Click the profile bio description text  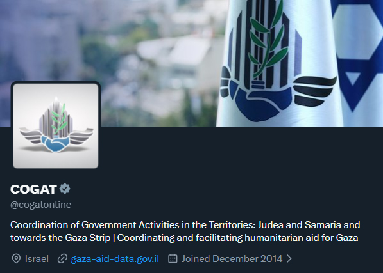tap(185, 231)
